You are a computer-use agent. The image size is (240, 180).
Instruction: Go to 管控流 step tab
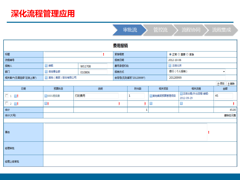point(160,30)
